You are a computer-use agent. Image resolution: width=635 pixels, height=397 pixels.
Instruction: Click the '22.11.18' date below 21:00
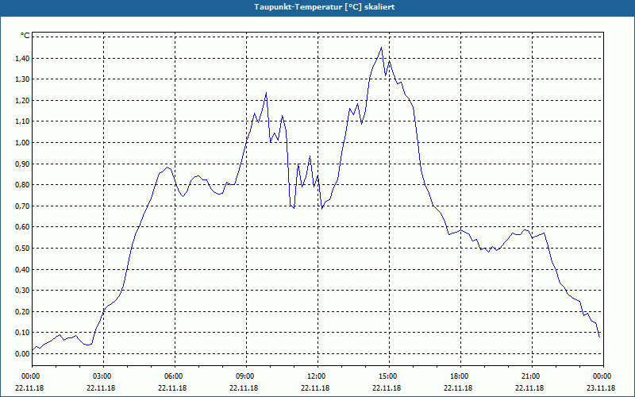click(x=529, y=388)
